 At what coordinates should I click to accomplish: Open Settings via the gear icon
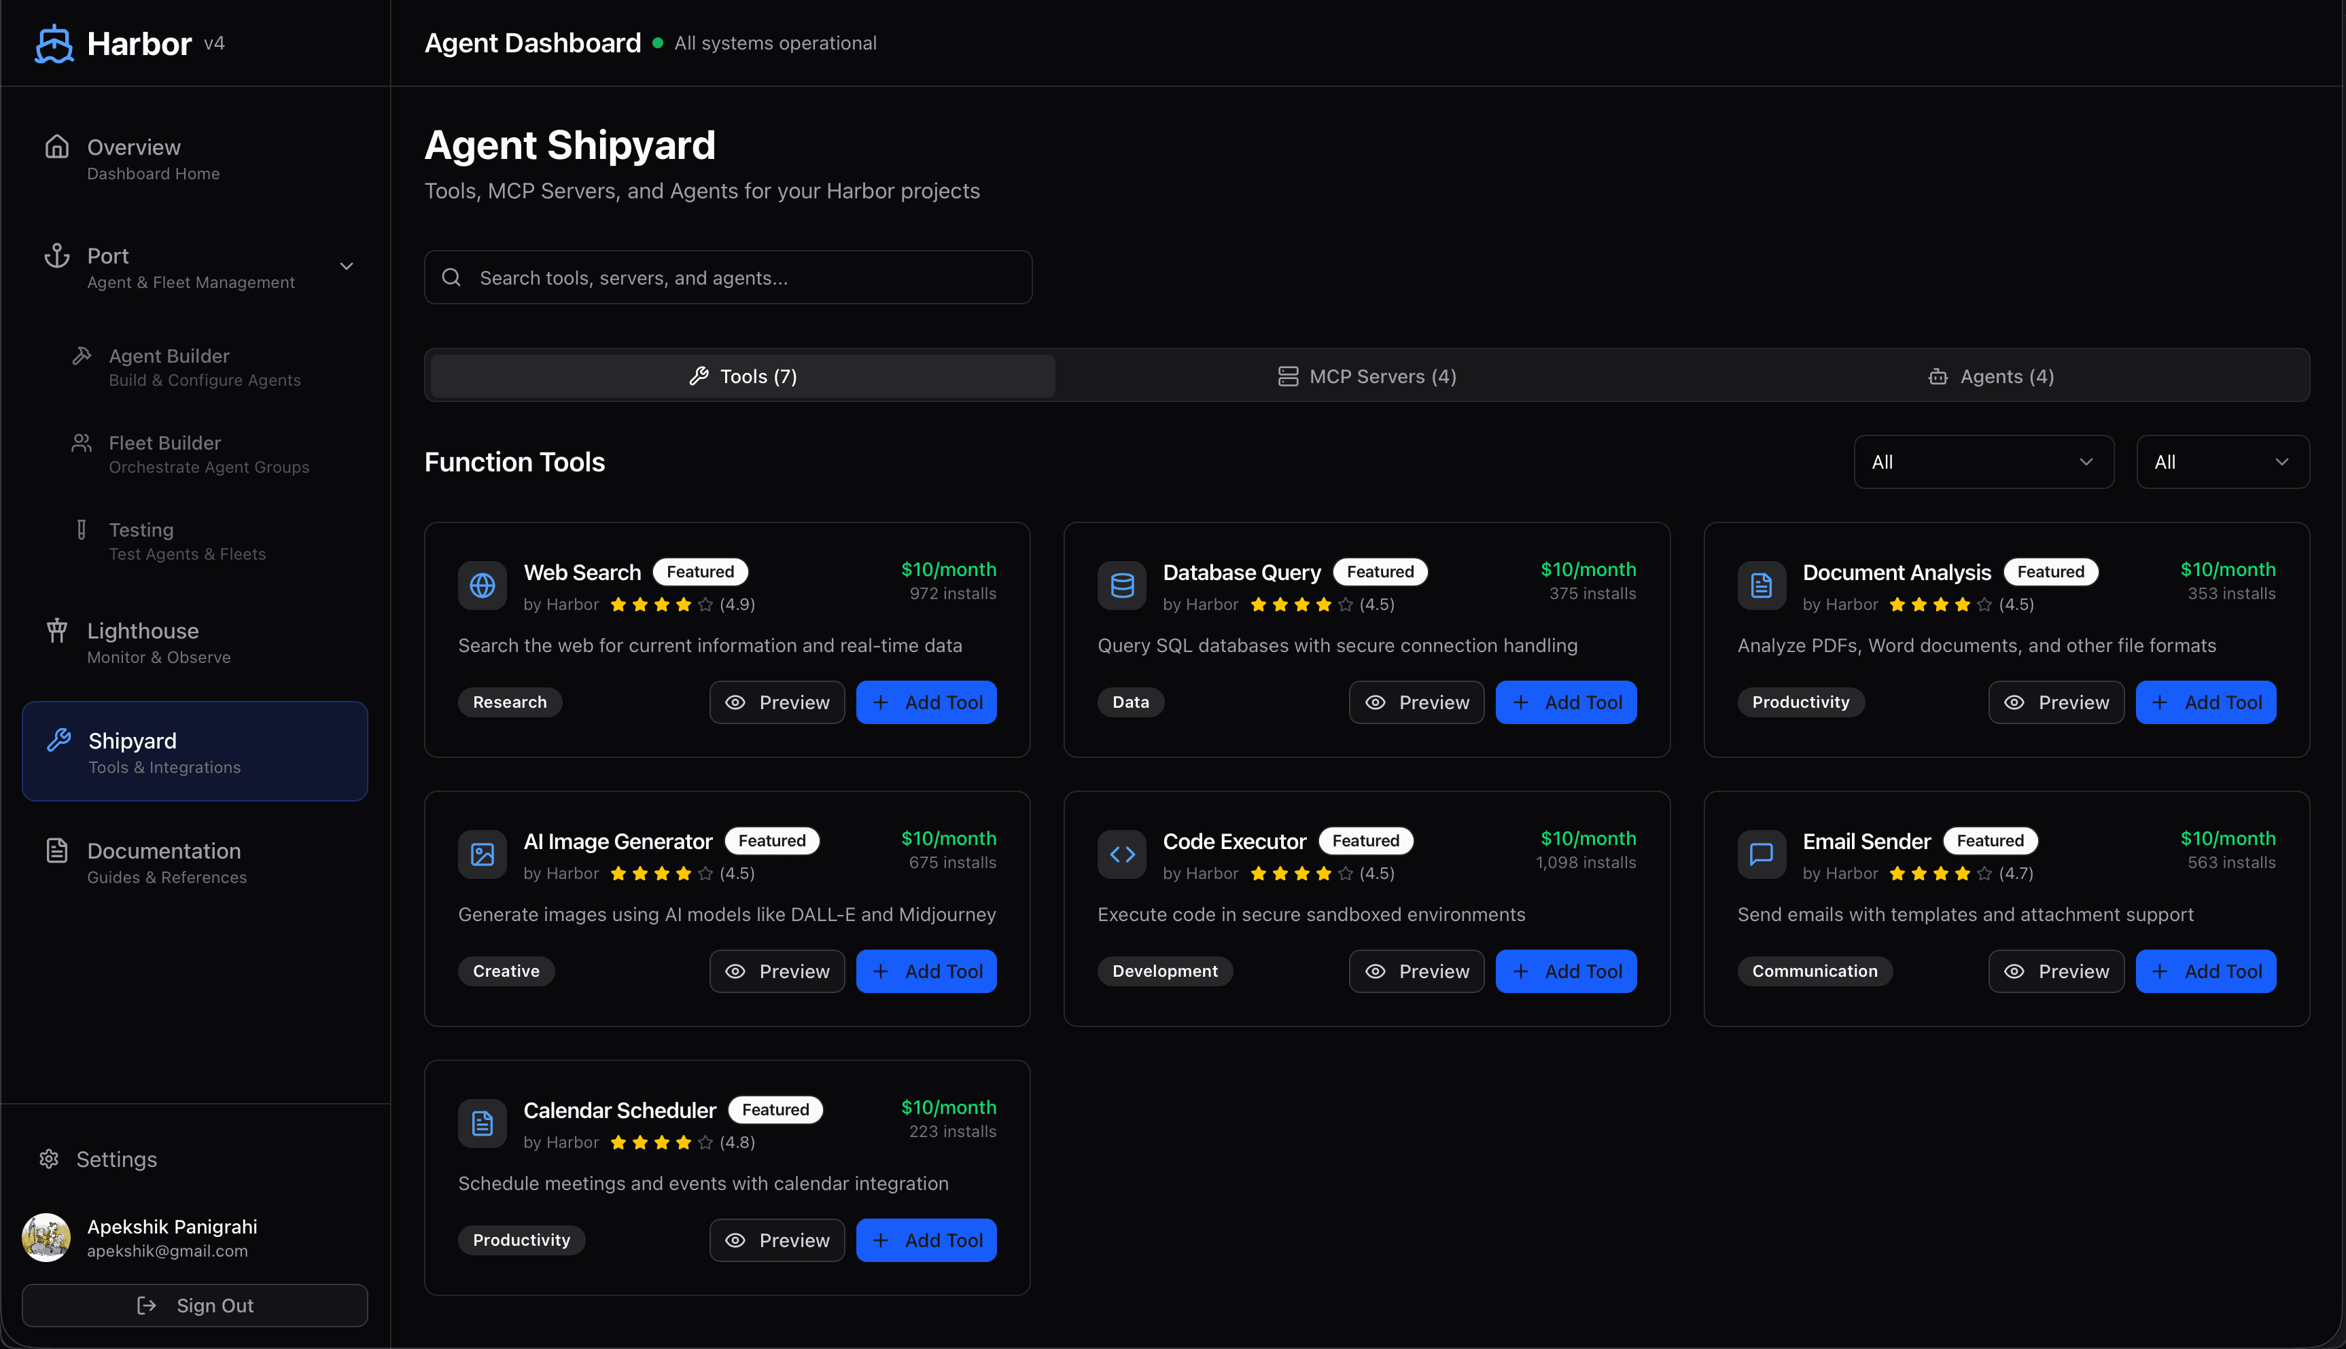point(49,1159)
